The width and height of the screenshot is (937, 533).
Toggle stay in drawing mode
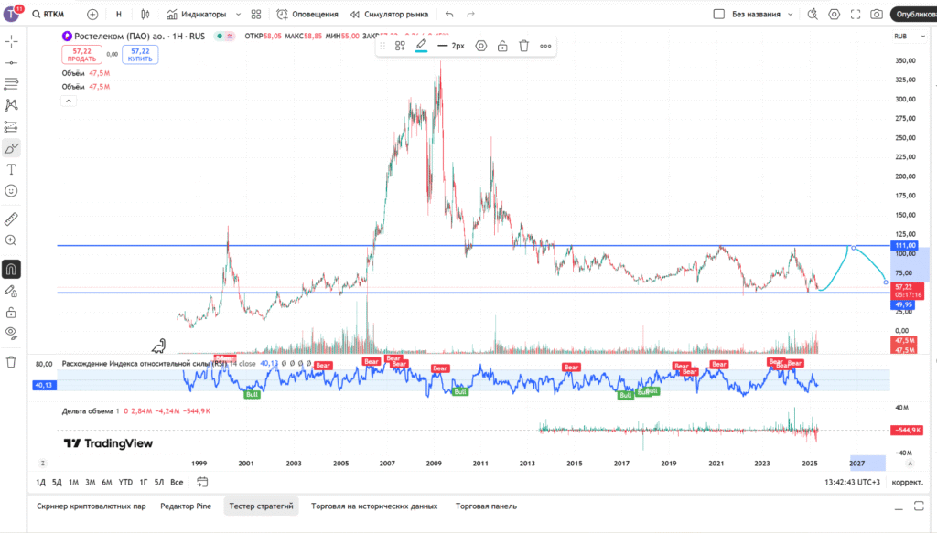11,292
